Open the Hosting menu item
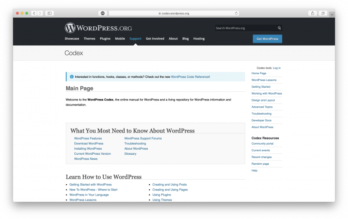 point(199,38)
